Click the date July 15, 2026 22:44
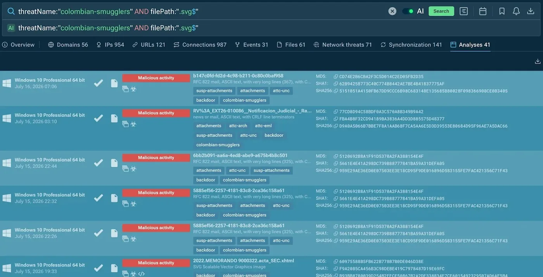Screen dimensions: 543x277 click(x=36, y=166)
